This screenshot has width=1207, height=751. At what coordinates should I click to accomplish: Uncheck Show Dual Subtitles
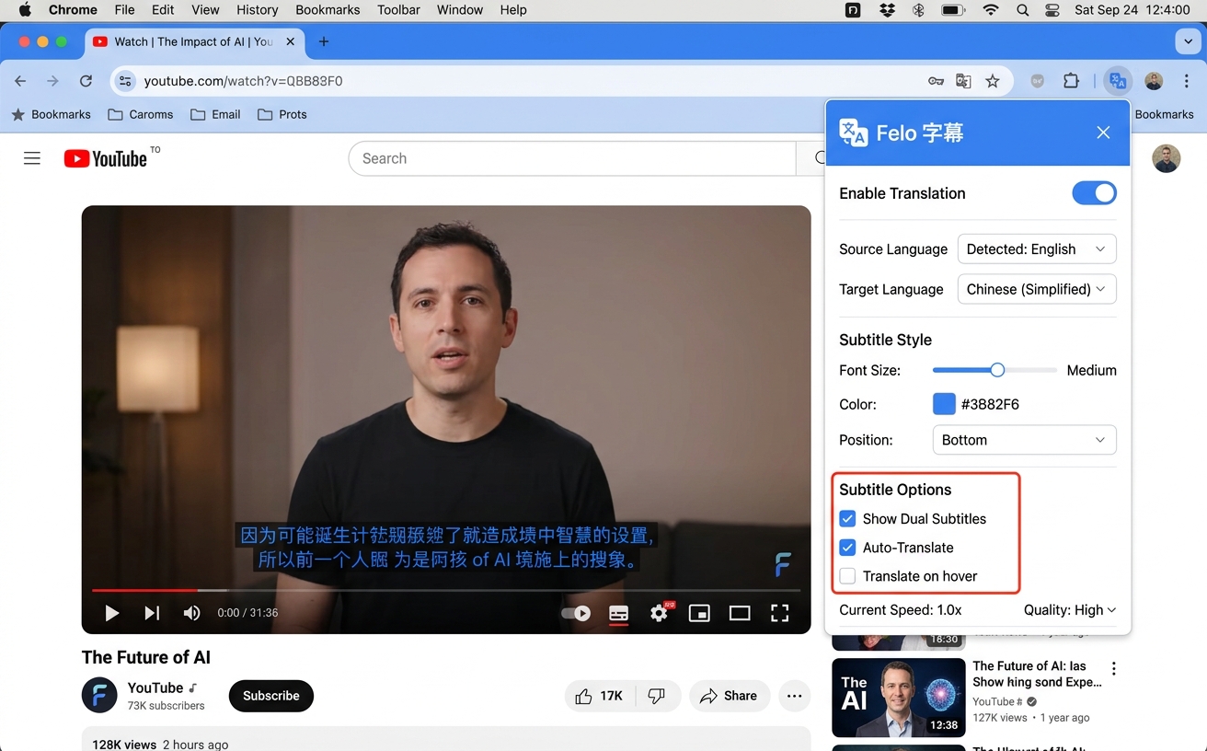847,518
